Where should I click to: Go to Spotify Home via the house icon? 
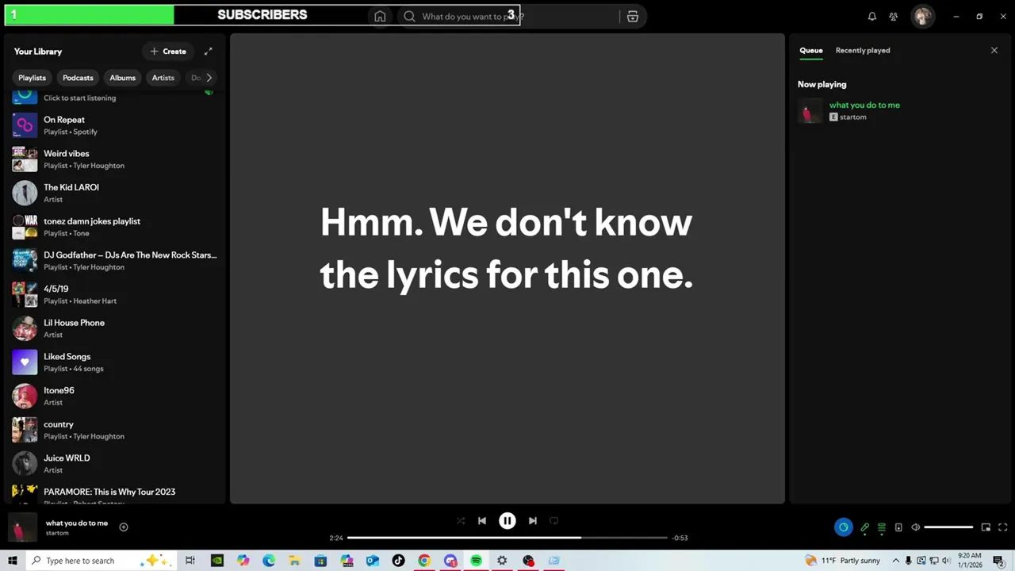pos(380,17)
